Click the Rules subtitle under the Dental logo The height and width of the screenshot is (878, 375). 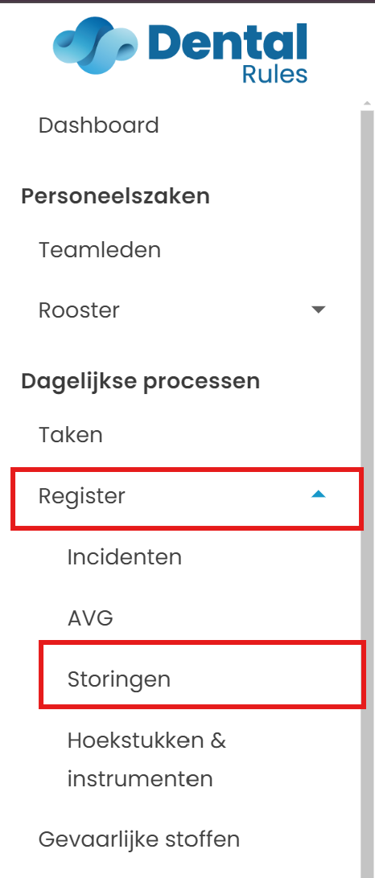pos(275,73)
